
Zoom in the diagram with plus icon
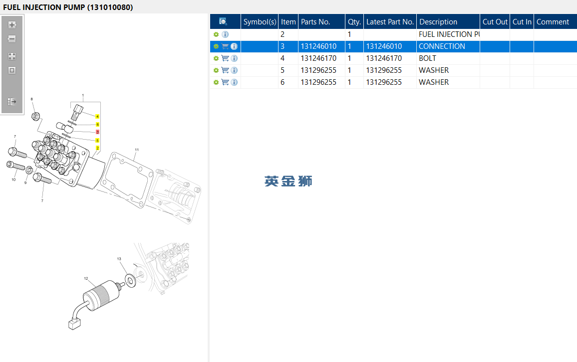(12, 25)
